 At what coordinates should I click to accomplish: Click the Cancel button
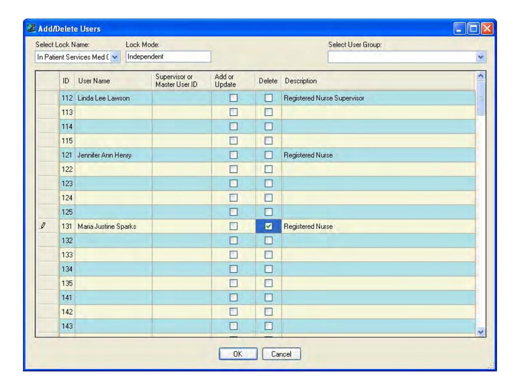(281, 354)
